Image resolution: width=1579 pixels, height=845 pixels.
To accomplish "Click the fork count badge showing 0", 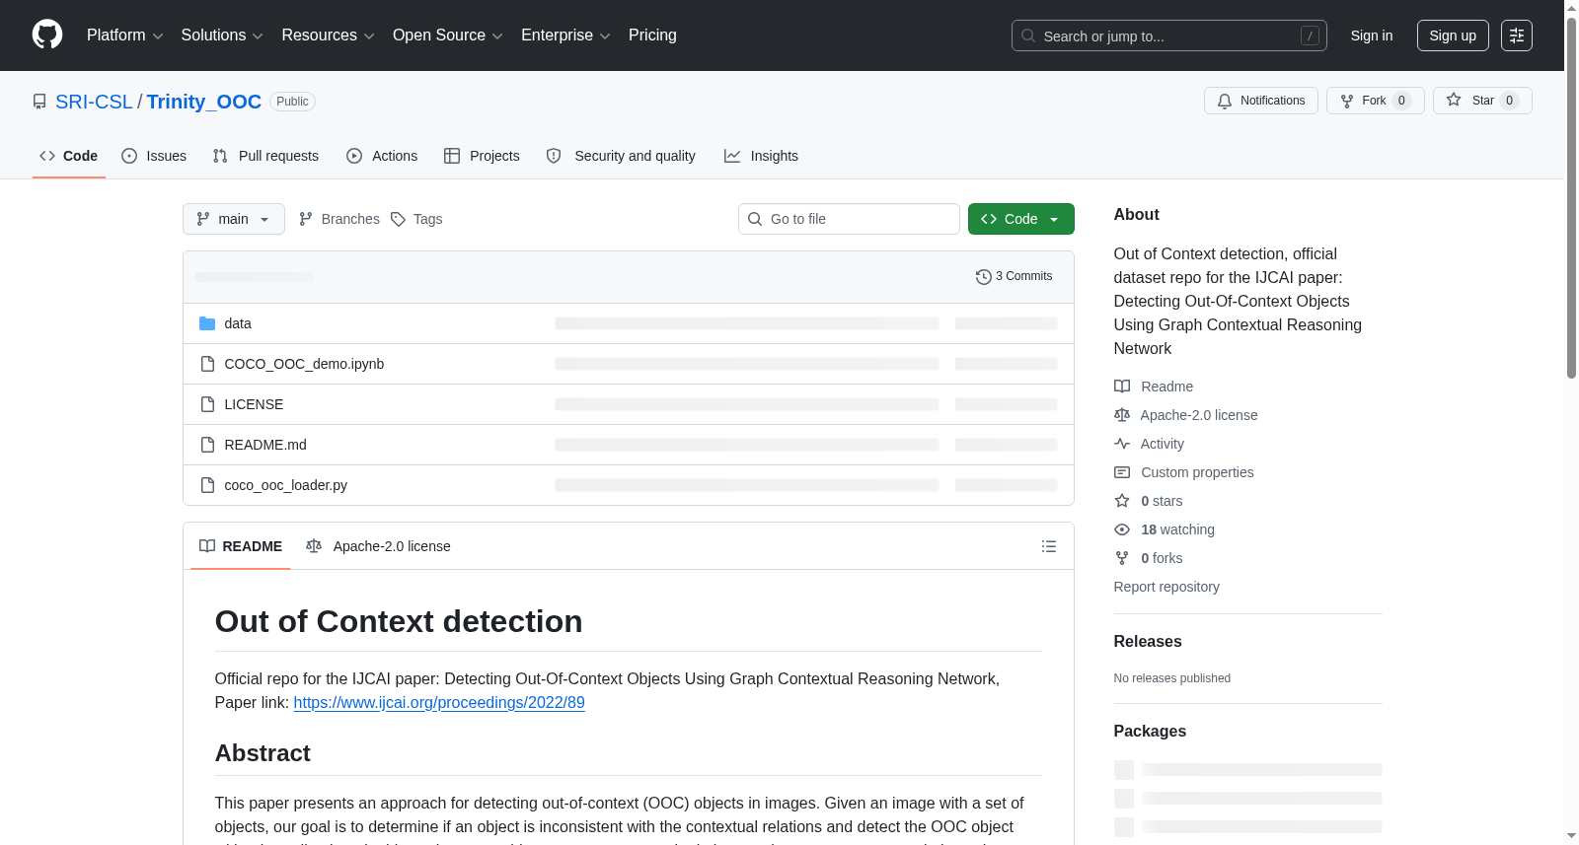I will 1401,101.
